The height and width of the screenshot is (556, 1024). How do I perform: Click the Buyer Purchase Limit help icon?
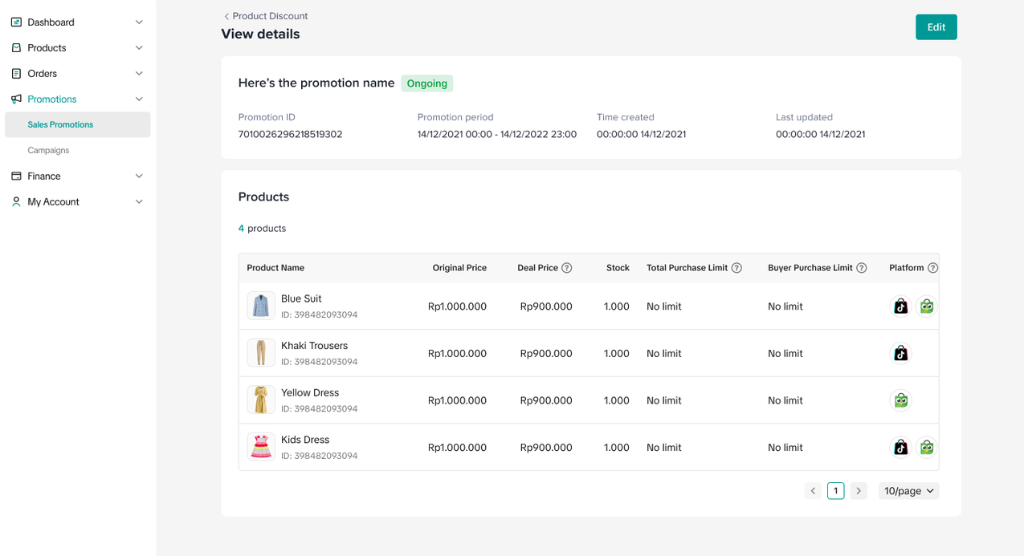point(861,268)
